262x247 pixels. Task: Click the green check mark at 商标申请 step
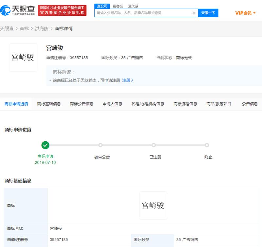click(x=45, y=145)
